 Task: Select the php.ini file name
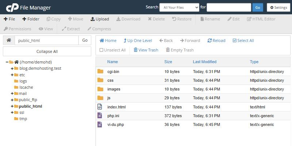113,116
